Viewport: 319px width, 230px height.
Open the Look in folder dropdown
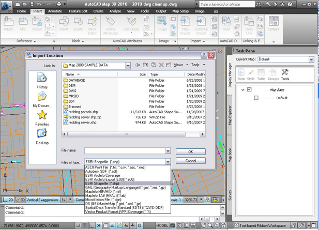point(128,66)
